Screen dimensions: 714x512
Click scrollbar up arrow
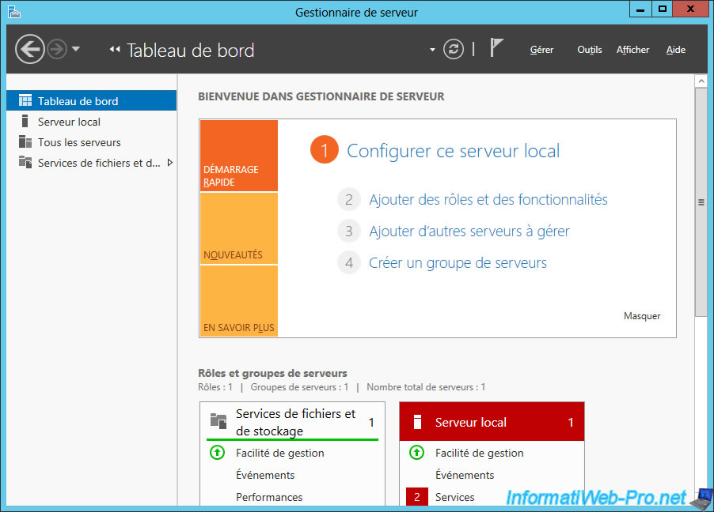point(701,81)
